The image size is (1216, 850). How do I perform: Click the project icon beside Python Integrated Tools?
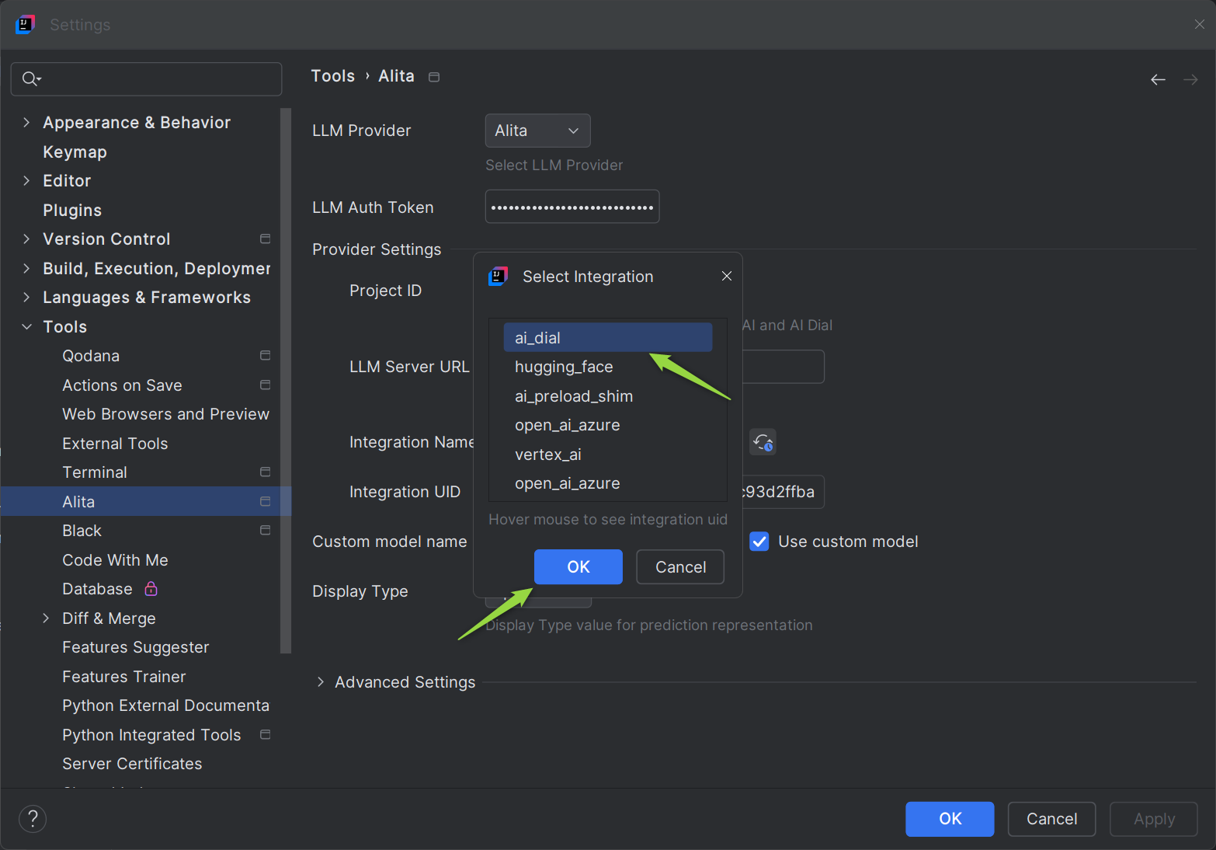click(265, 734)
